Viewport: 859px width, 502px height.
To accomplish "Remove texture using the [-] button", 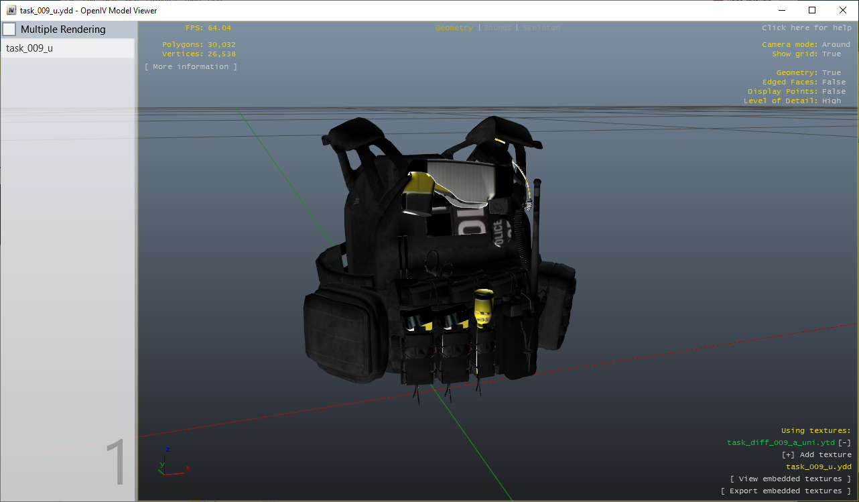I will pyautogui.click(x=844, y=442).
